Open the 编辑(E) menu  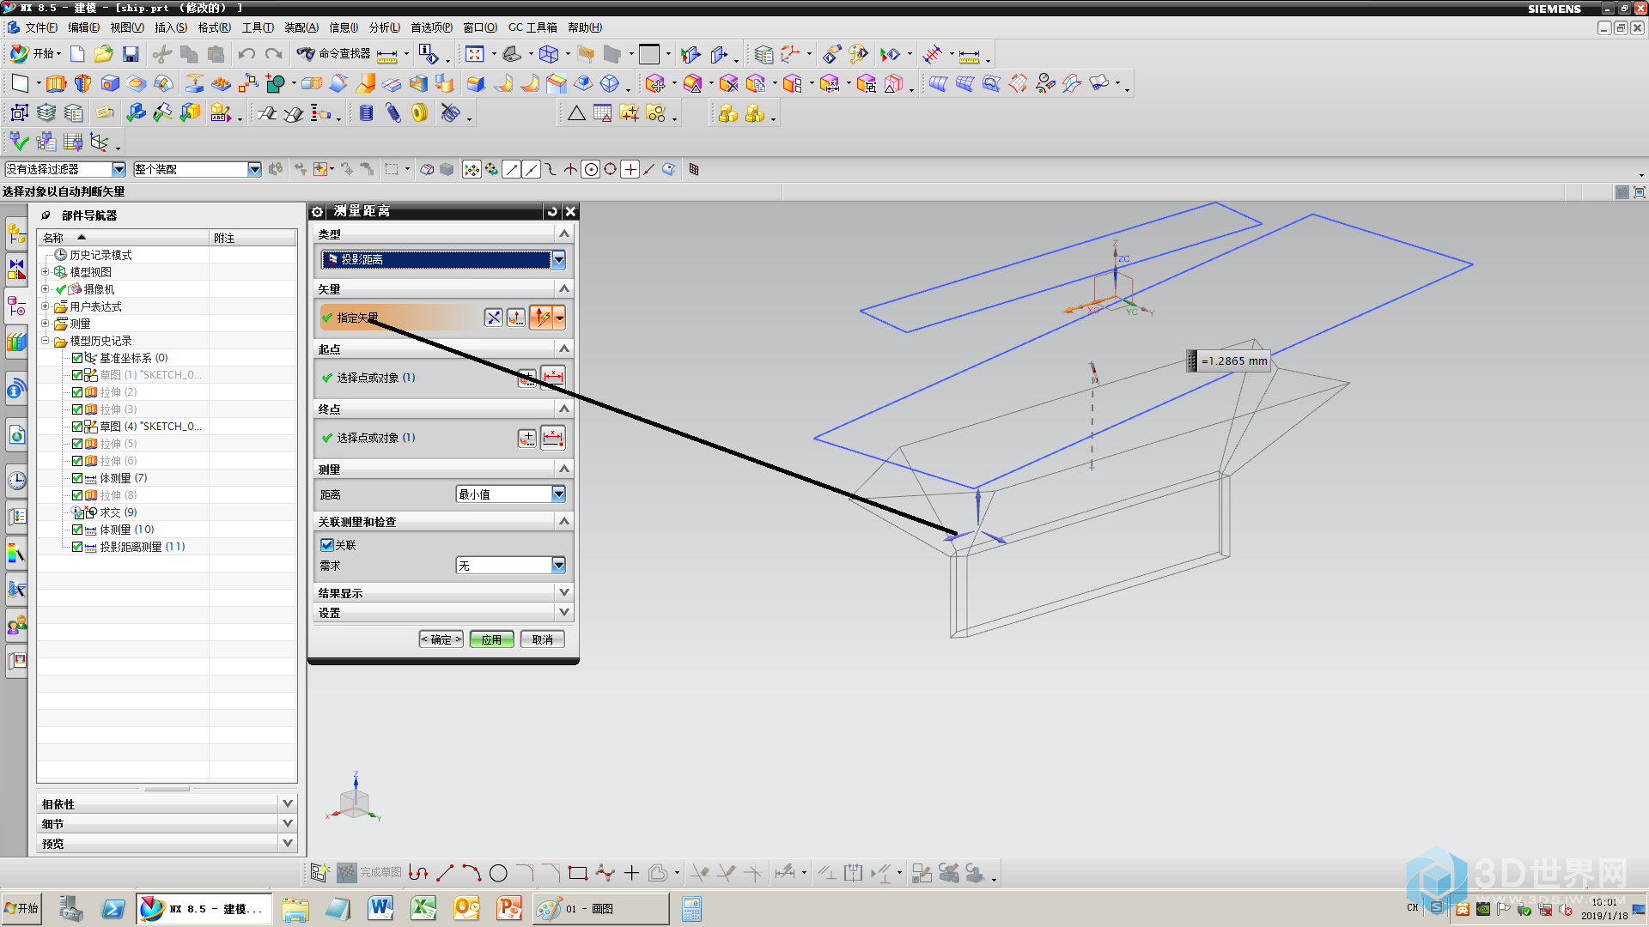coord(83,27)
